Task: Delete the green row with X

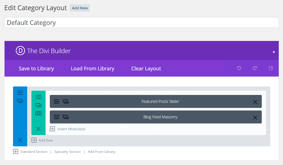Action: (x=38, y=129)
